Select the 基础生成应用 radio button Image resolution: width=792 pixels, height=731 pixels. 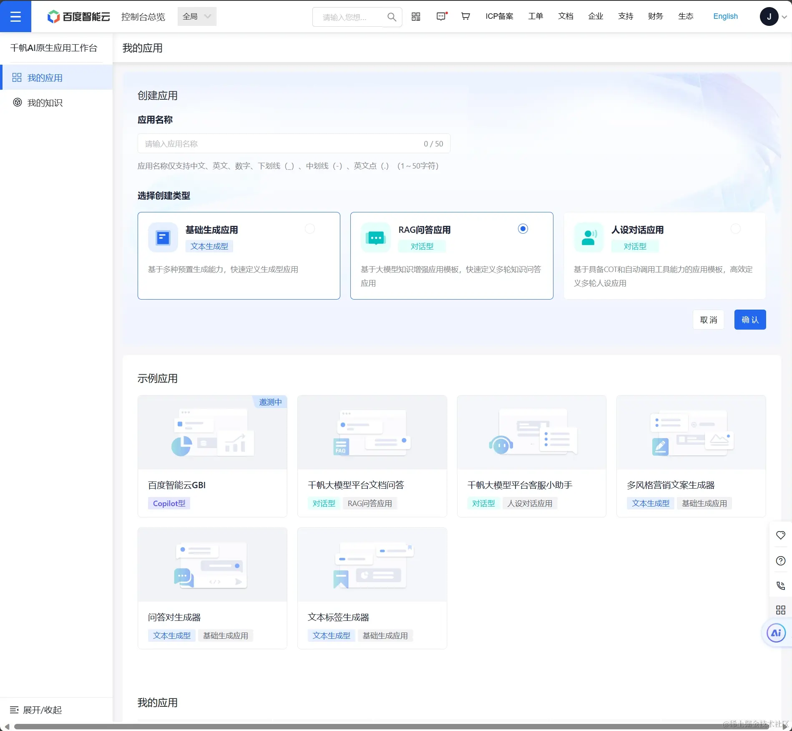[310, 229]
